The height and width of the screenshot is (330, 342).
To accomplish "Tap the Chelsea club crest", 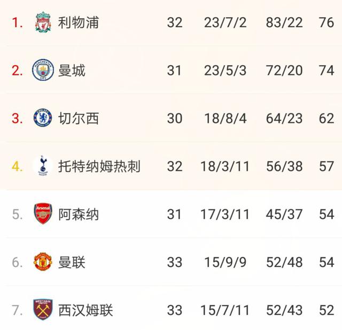I will [x=43, y=118].
